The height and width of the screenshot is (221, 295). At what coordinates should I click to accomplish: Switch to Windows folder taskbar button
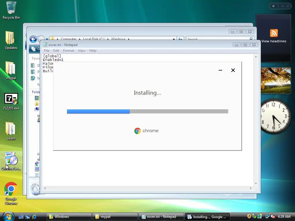(x=69, y=217)
